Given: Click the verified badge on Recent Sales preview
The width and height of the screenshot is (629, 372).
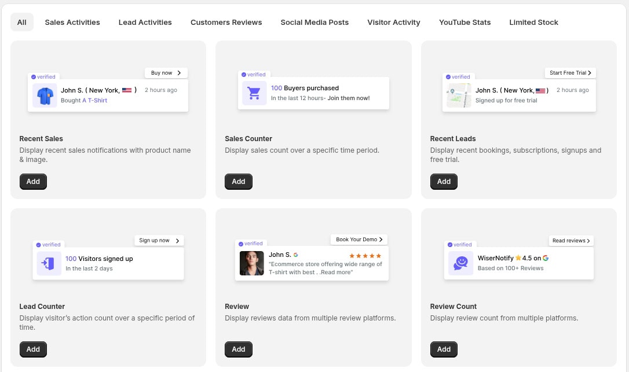Looking at the screenshot, I should [x=43, y=76].
